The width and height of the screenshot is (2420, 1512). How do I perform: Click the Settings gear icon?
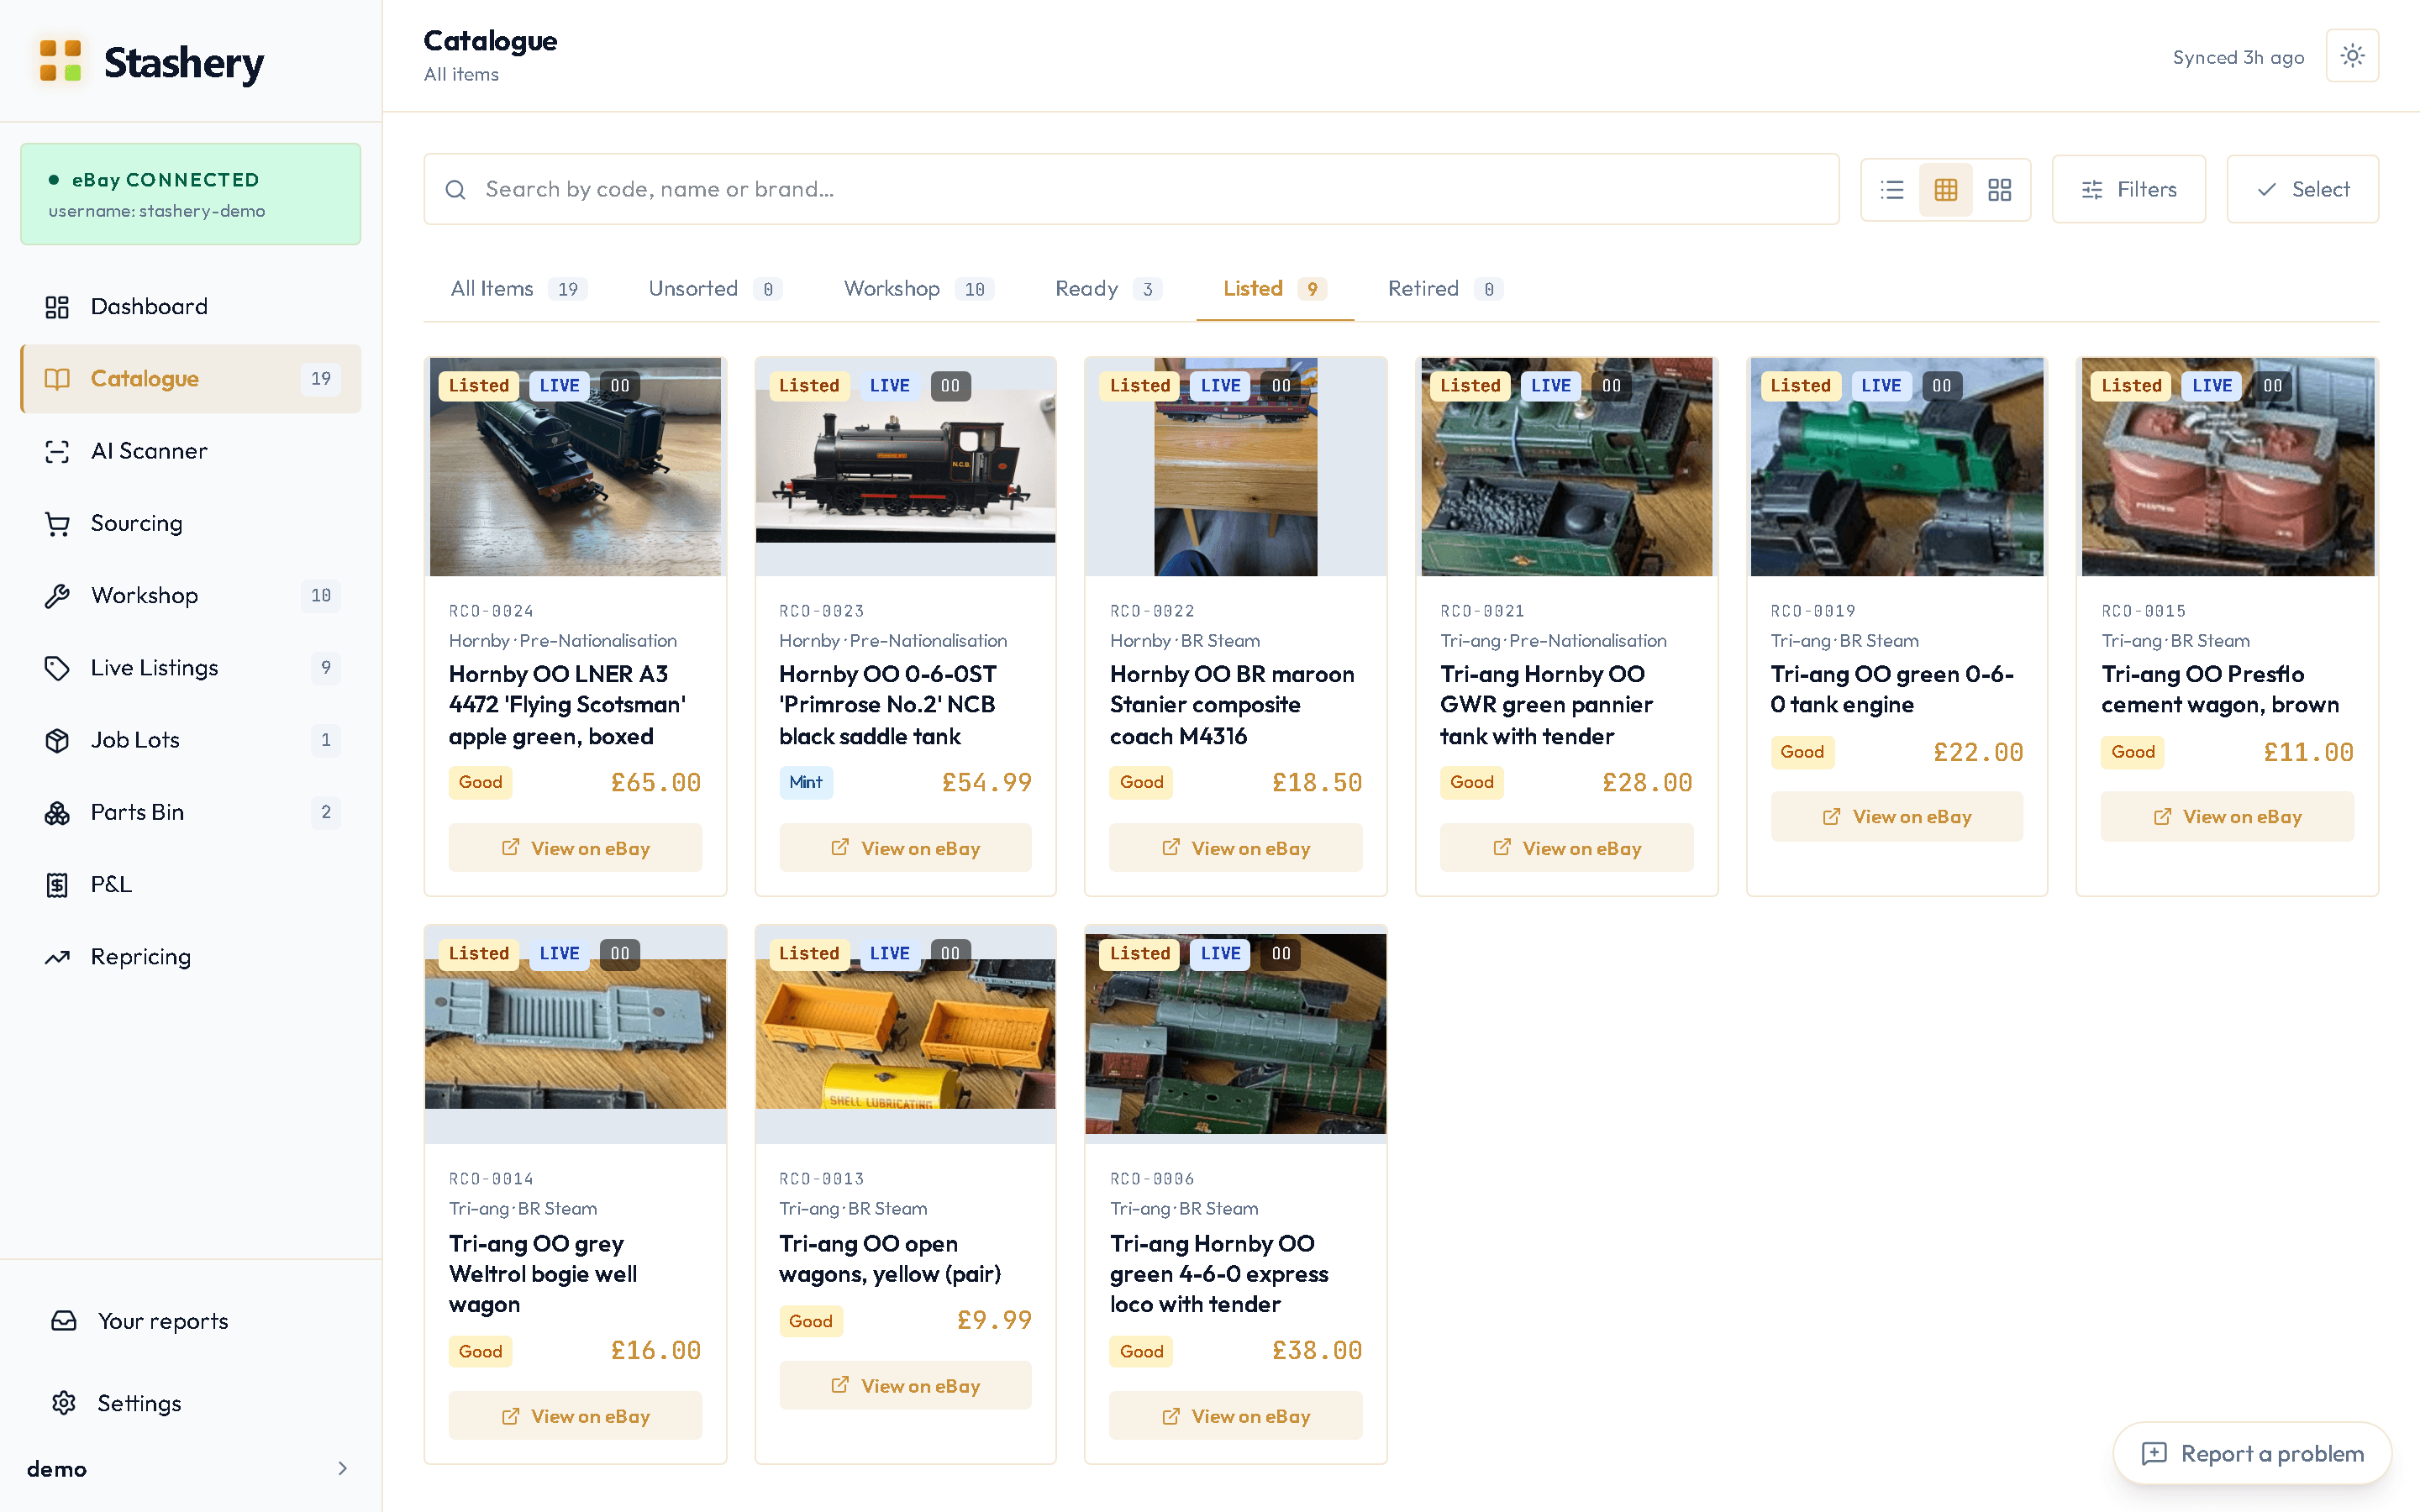pos(64,1403)
